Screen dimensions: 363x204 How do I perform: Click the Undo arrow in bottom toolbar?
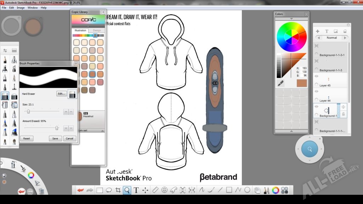81,190
